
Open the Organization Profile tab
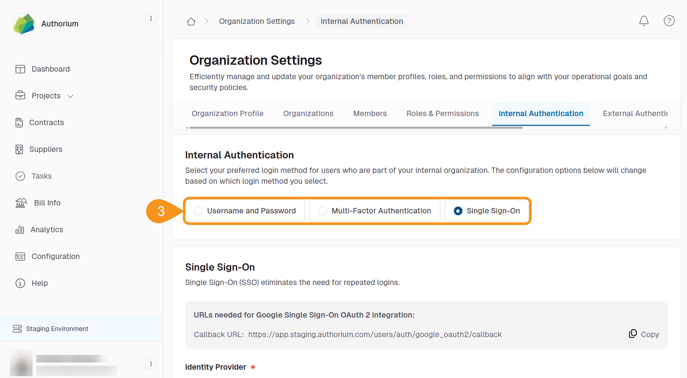pyautogui.click(x=227, y=113)
